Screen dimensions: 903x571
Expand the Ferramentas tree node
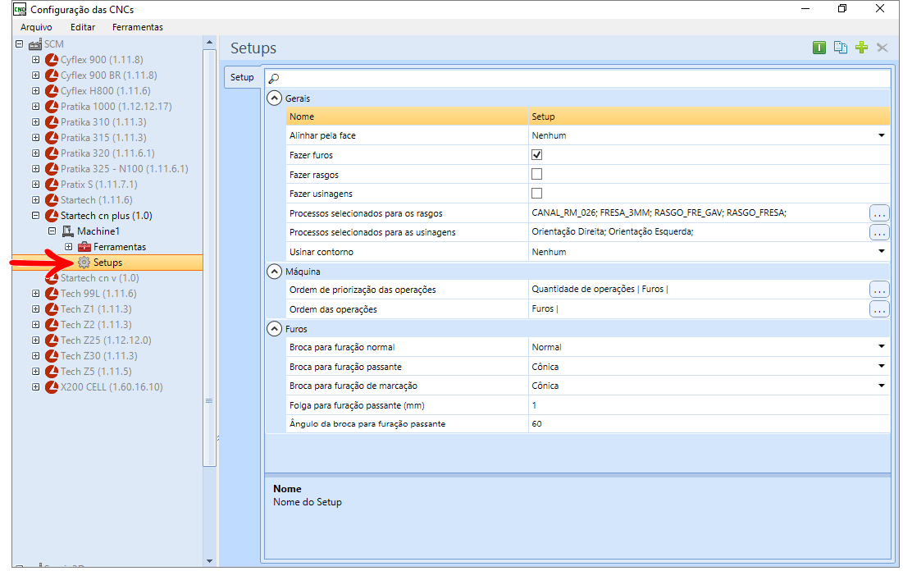pos(69,247)
